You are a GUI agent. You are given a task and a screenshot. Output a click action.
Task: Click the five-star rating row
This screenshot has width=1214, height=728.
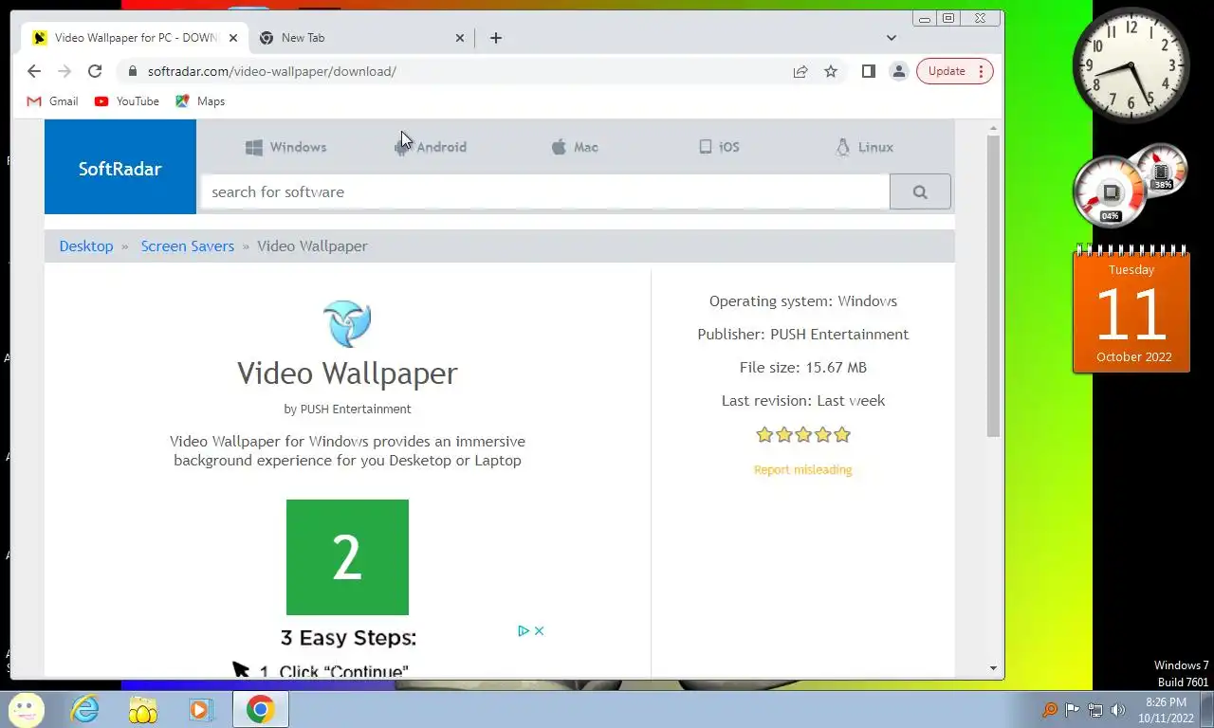pos(803,435)
